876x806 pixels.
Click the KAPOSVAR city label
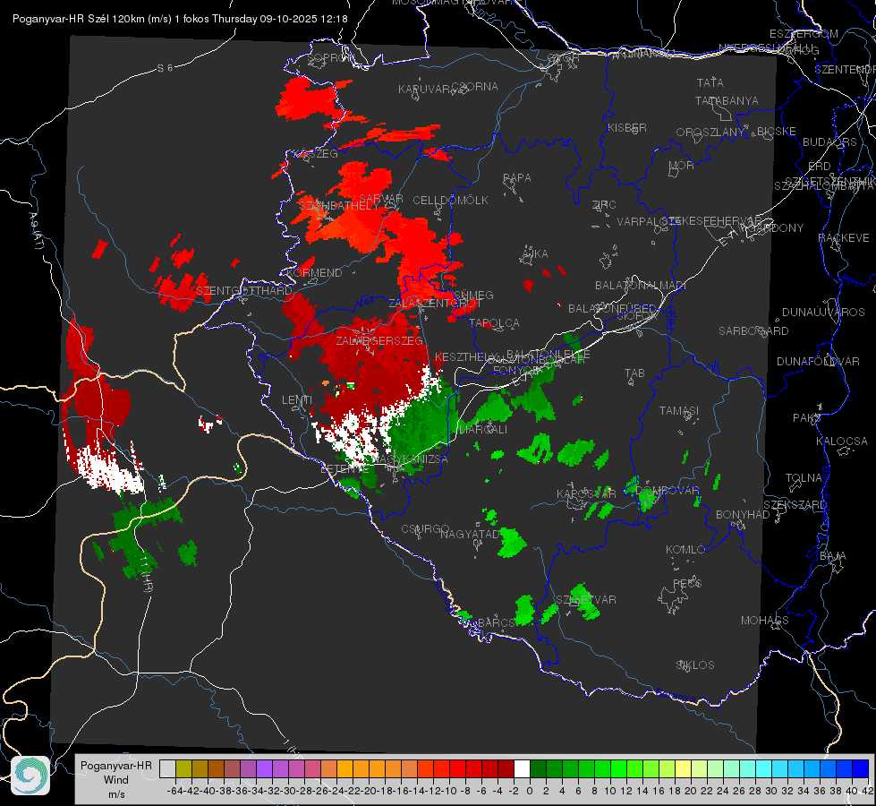(x=586, y=493)
